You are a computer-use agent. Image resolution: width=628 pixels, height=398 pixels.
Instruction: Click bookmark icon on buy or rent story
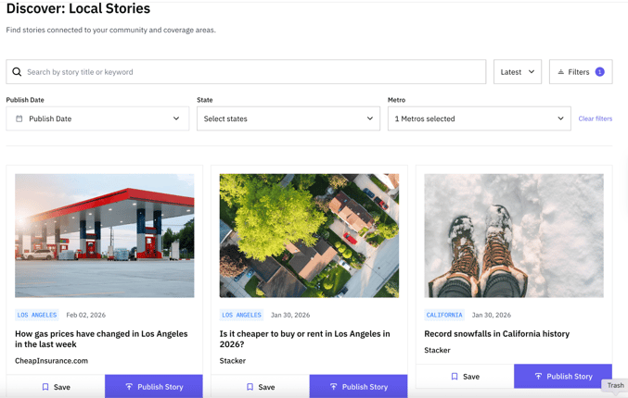point(250,387)
